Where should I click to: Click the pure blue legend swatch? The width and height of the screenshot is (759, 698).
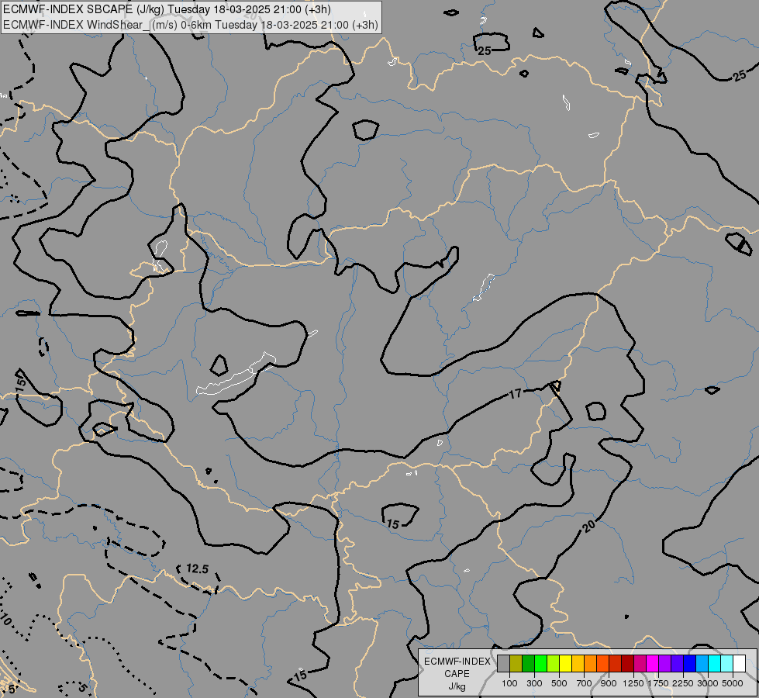[690, 664]
